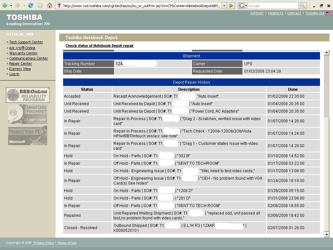Click the Shipment section header
The image size is (333, 250).
point(191,56)
